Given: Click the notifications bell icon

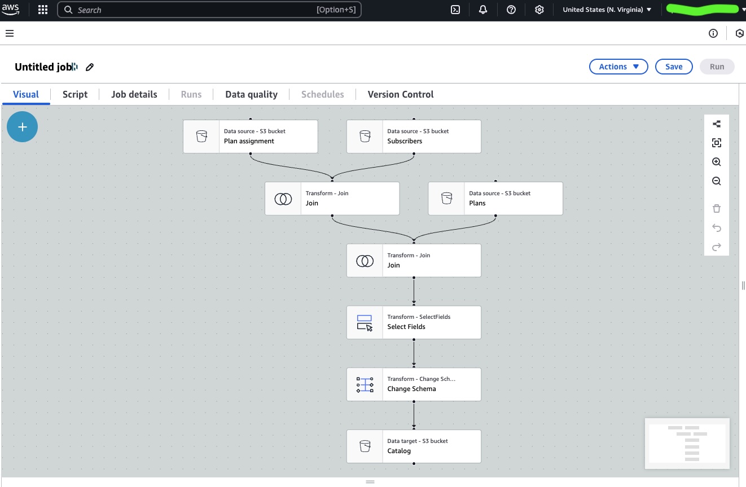Looking at the screenshot, I should coord(483,10).
